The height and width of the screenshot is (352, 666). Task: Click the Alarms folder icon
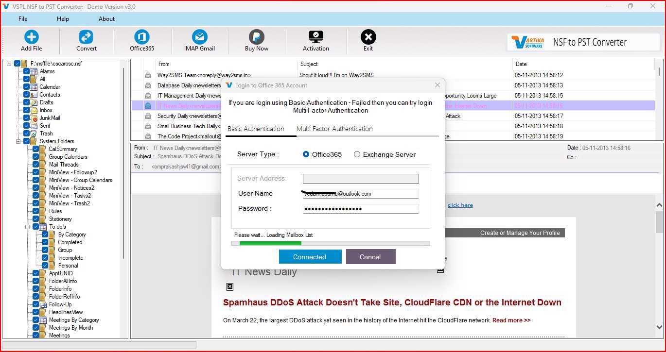click(x=34, y=71)
